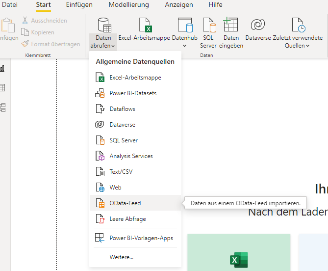The image size is (328, 271).
Task: Open the Einfügen ribbon tab
Action: coord(79,5)
